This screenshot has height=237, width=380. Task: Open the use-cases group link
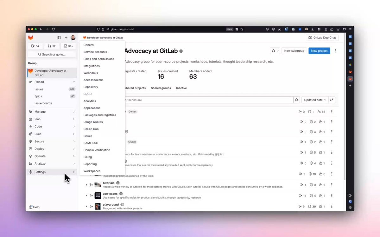[110, 194]
